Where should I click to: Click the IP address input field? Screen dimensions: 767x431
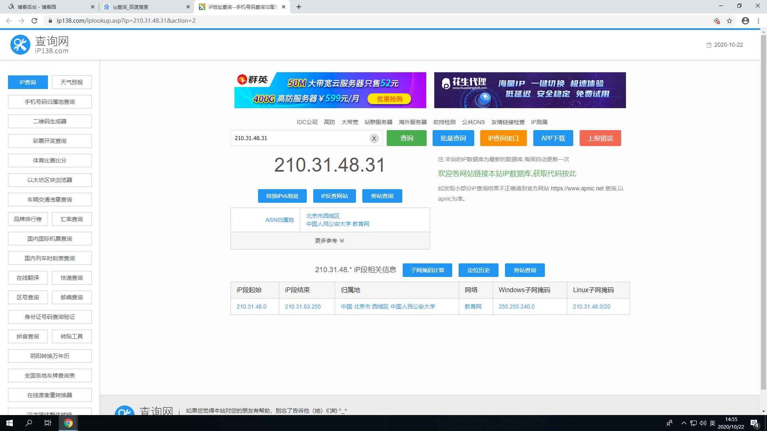(x=300, y=138)
